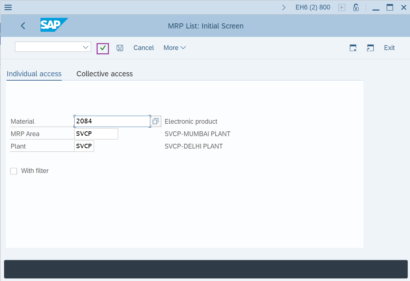Click the green checkmark Continue icon
This screenshot has height=281, width=410.
(102, 48)
